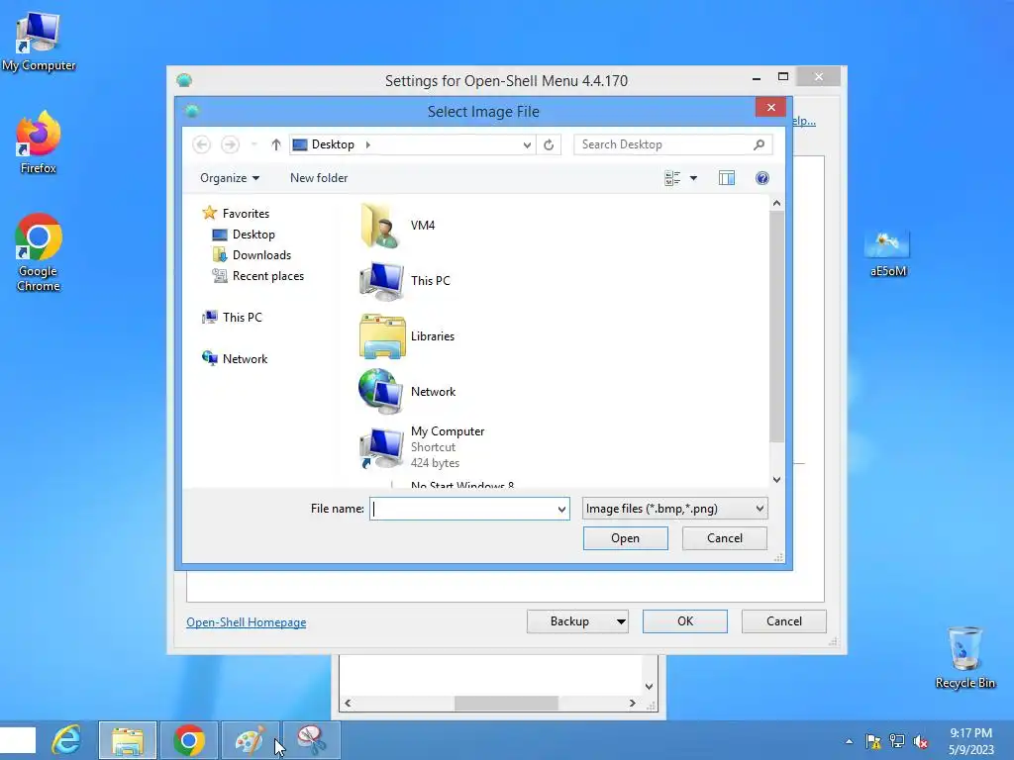This screenshot has width=1014, height=760.
Task: Open My Computer desktop shortcut
Action: click(x=39, y=42)
